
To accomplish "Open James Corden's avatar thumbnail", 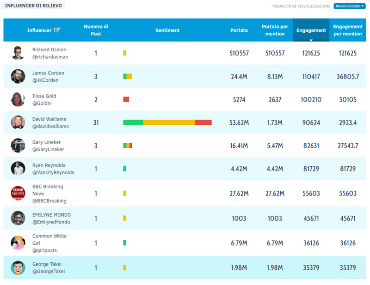I will pyautogui.click(x=18, y=76).
